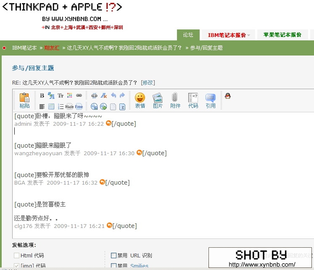This screenshot has width=314, height=270.
Task: Click the text 还是勤劳点好。。
Action: [x=36, y=218]
